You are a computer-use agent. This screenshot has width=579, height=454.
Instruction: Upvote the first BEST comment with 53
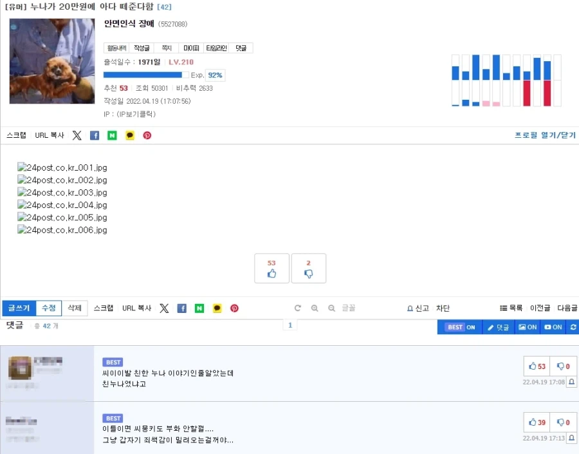(537, 366)
